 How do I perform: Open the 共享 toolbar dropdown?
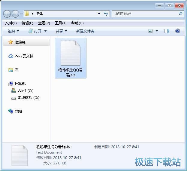61,31
